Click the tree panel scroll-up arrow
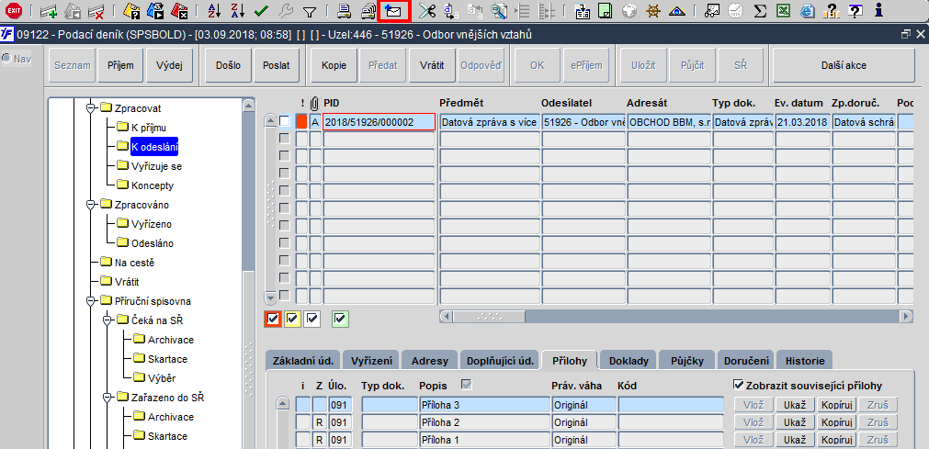 point(249,105)
